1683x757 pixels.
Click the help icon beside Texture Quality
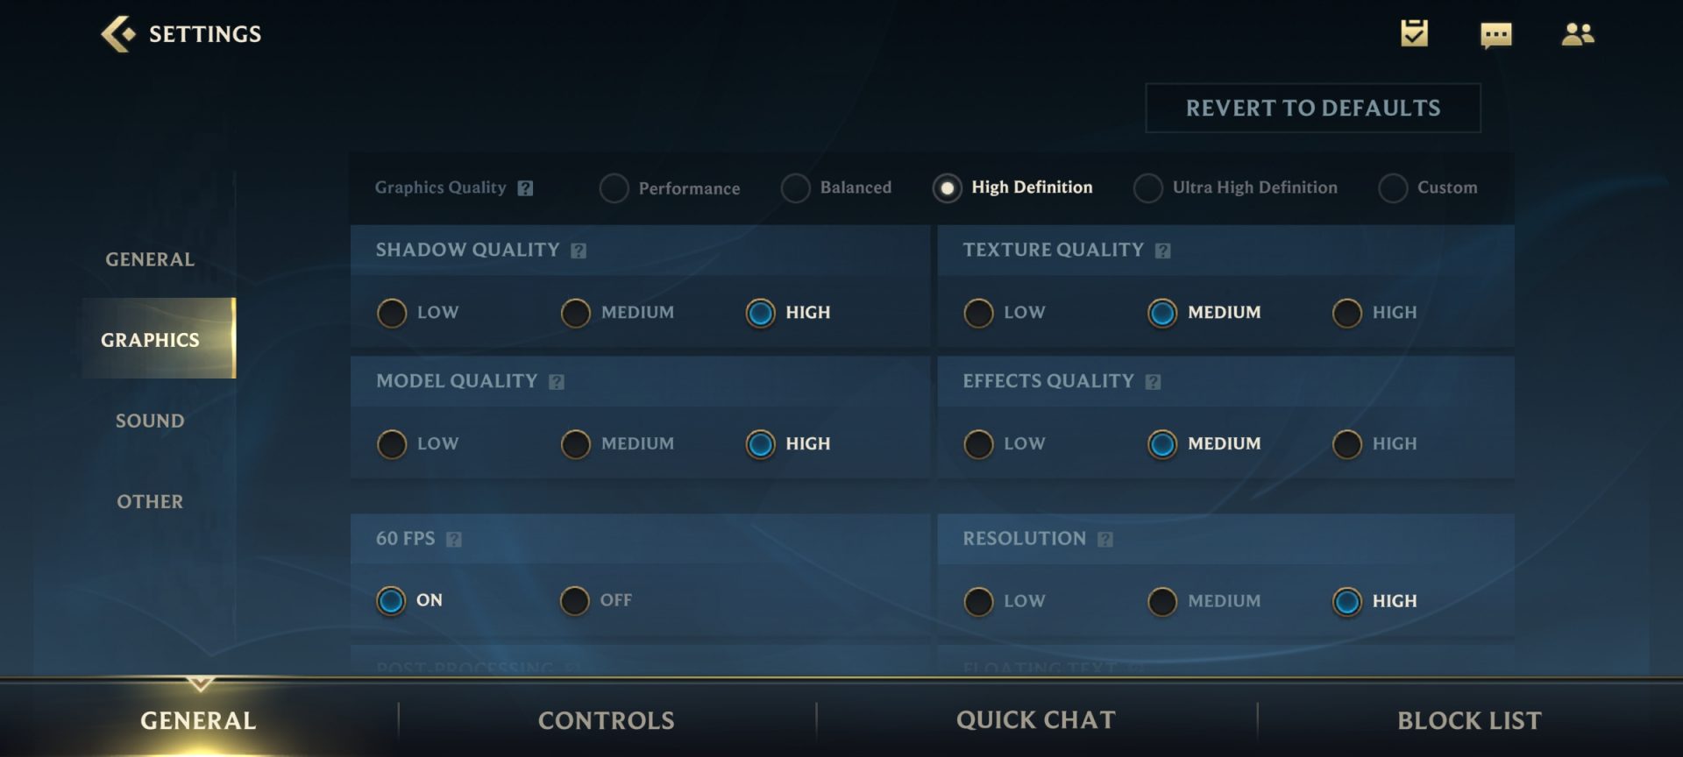pos(1163,251)
